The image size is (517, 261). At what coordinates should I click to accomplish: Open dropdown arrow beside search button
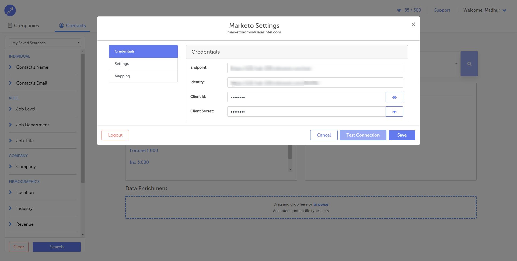[456, 64]
